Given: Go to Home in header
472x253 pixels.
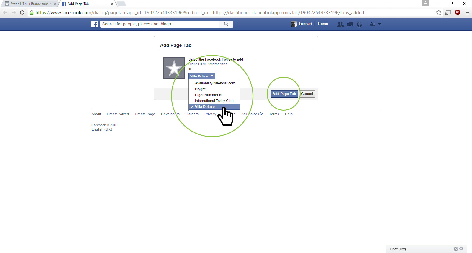Looking at the screenshot, I should pyautogui.click(x=323, y=24).
